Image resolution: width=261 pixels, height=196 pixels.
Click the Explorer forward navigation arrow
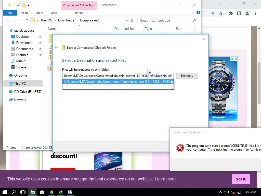15,20
